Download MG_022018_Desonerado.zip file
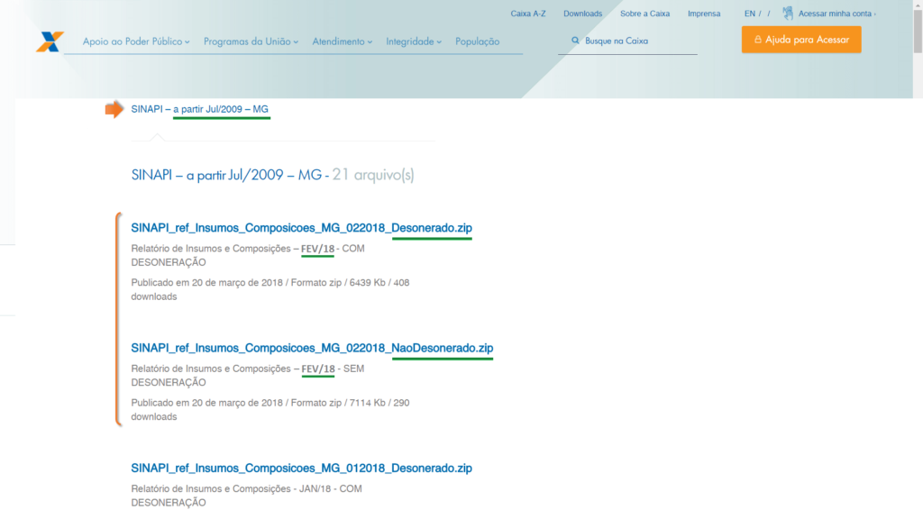This screenshot has height=519, width=923. pos(301,228)
